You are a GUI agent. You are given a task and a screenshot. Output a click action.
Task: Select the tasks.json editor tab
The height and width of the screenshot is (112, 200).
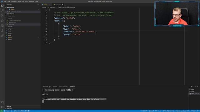coord(58,5)
